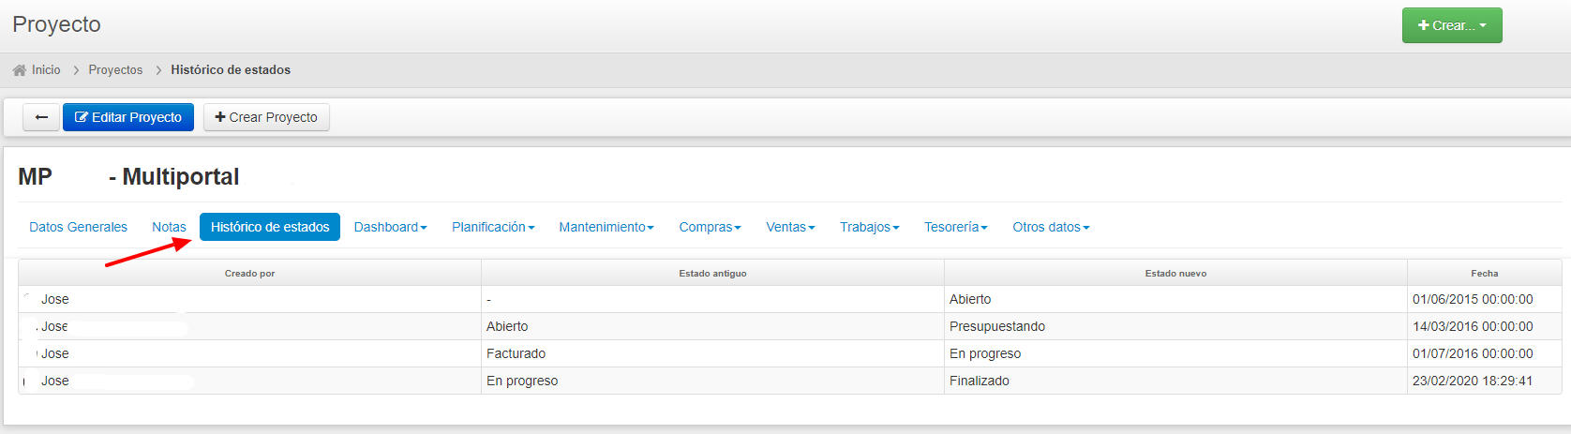Image resolution: width=1571 pixels, height=434 pixels.
Task: Click date 01/06/2015 00:00:00
Action: click(1473, 299)
